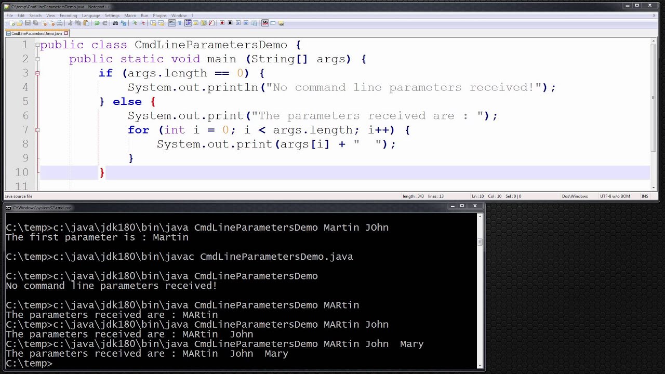This screenshot has height=374, width=665.
Task: Toggle Word Wrap toolbar button
Action: [x=171, y=23]
